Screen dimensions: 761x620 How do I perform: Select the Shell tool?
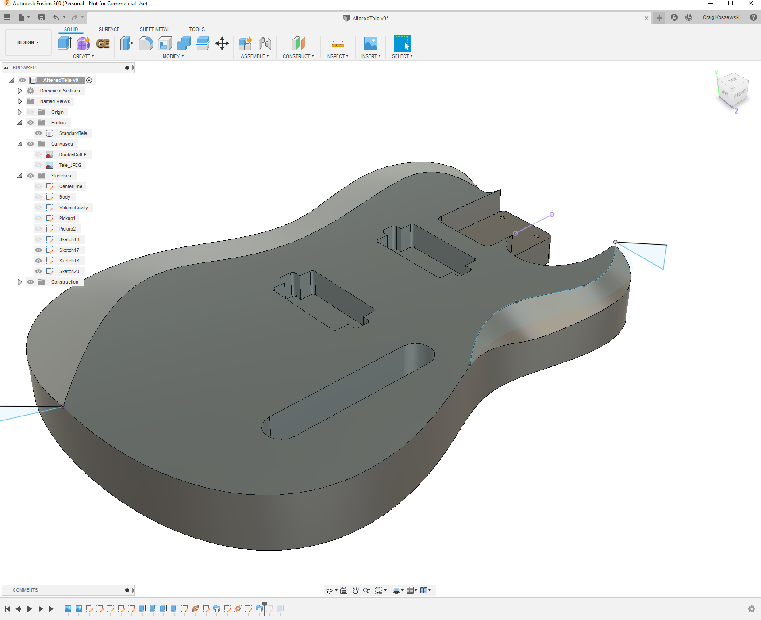pyautogui.click(x=165, y=43)
